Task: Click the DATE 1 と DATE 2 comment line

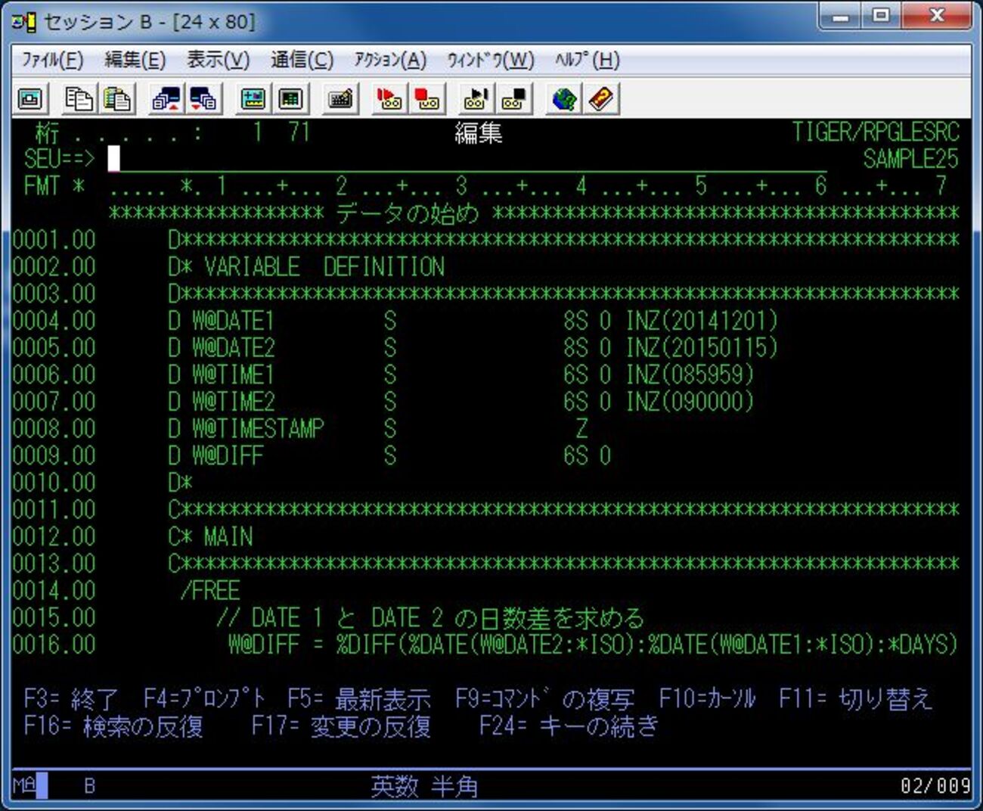Action: (x=430, y=618)
